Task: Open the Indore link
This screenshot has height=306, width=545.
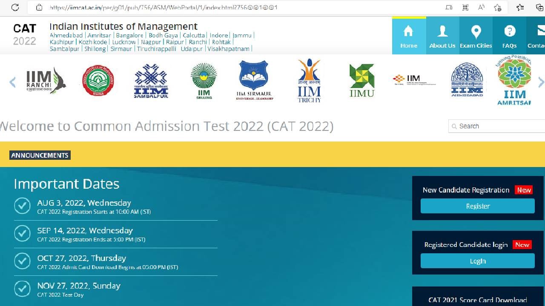Action: pos(219,35)
